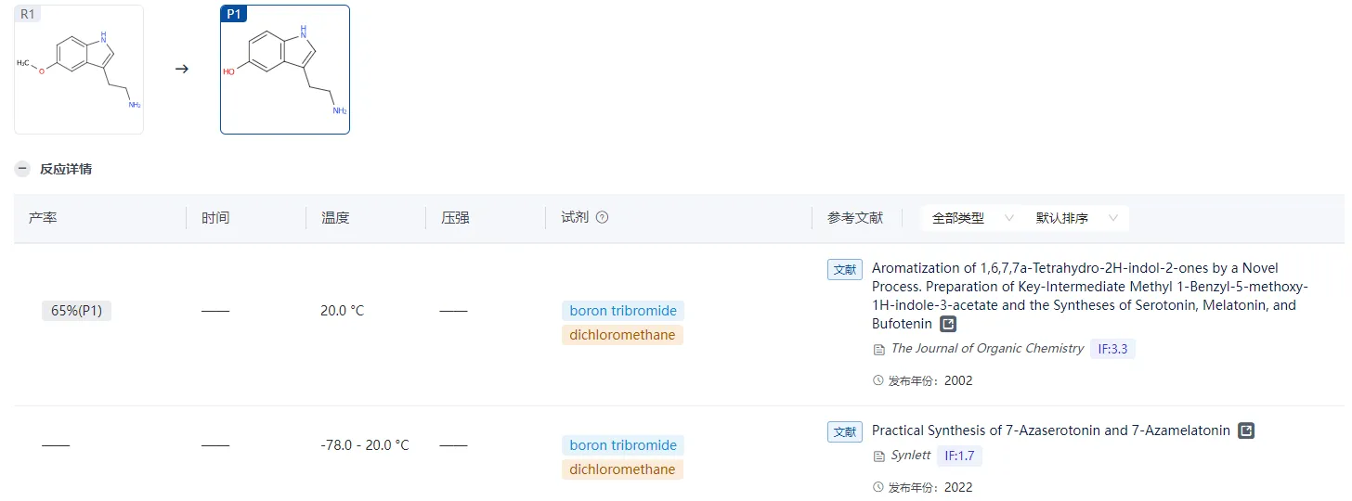Click dichloromethane tag in the -78.0 - 20.0 °C row
Image resolution: width=1352 pixels, height=501 pixels.
click(x=622, y=469)
